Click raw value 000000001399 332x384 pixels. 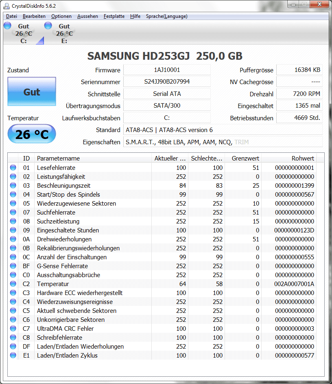[x=295, y=185]
